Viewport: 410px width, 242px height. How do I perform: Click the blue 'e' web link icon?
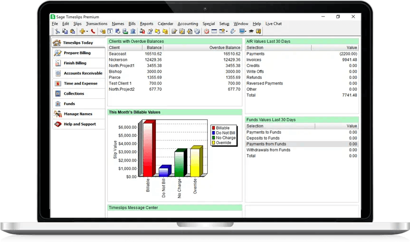pyautogui.click(x=233, y=31)
